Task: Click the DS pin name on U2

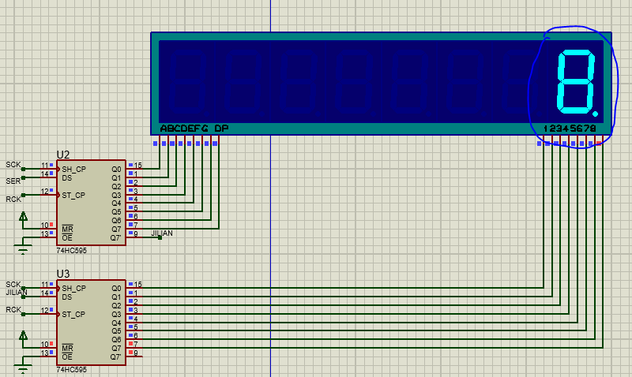Action: click(x=67, y=177)
